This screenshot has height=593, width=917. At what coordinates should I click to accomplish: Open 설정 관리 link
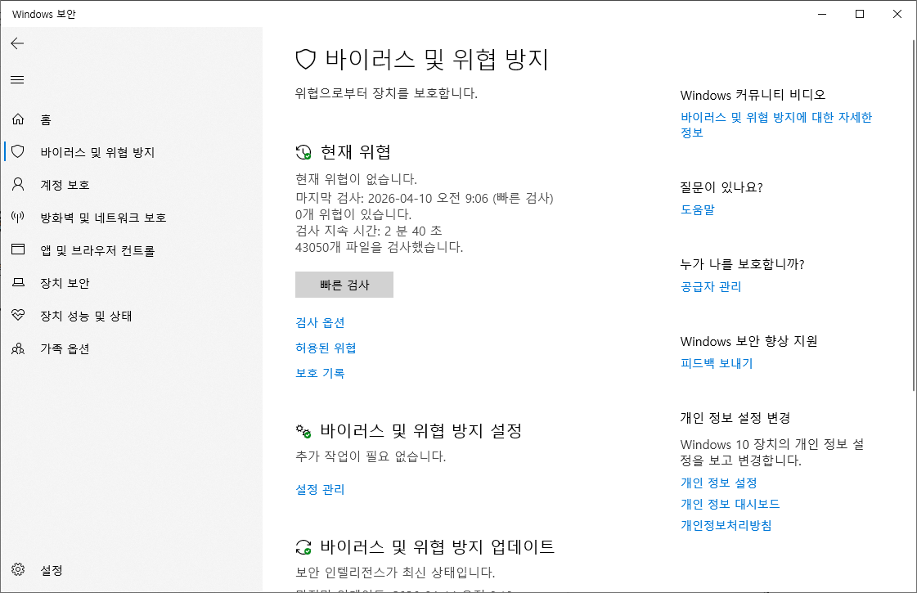320,489
